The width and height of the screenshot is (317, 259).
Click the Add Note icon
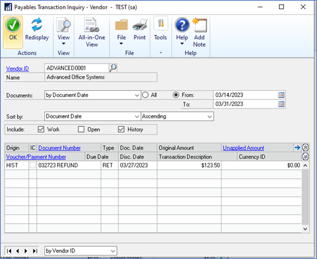pyautogui.click(x=199, y=25)
